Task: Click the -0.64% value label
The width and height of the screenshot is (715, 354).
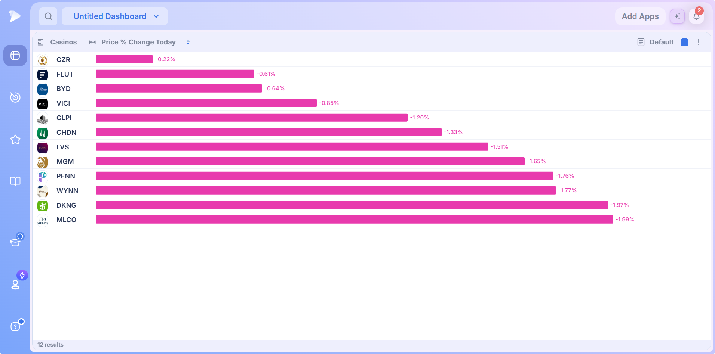Action: click(274, 88)
